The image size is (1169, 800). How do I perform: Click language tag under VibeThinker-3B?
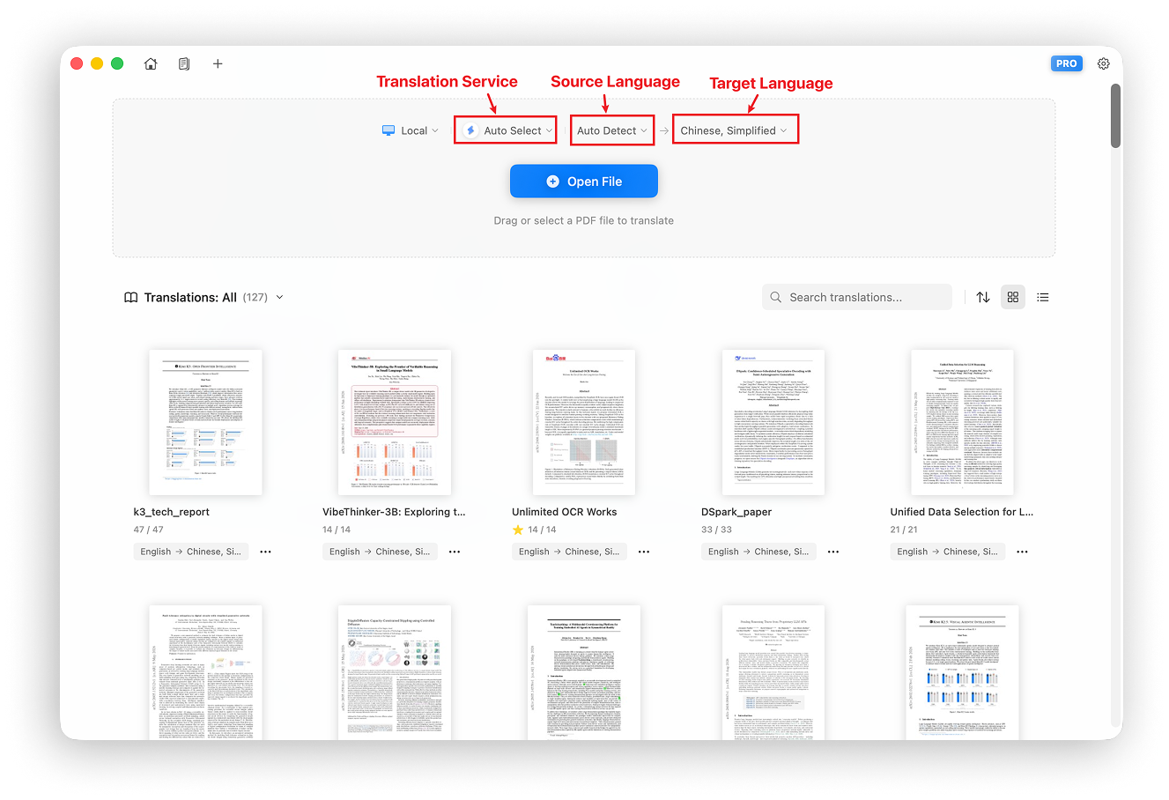(x=380, y=552)
